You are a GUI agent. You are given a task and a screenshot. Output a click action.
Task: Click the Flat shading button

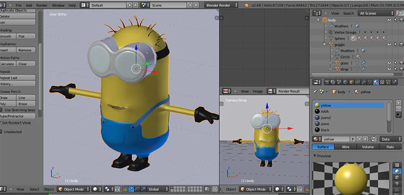26,36
